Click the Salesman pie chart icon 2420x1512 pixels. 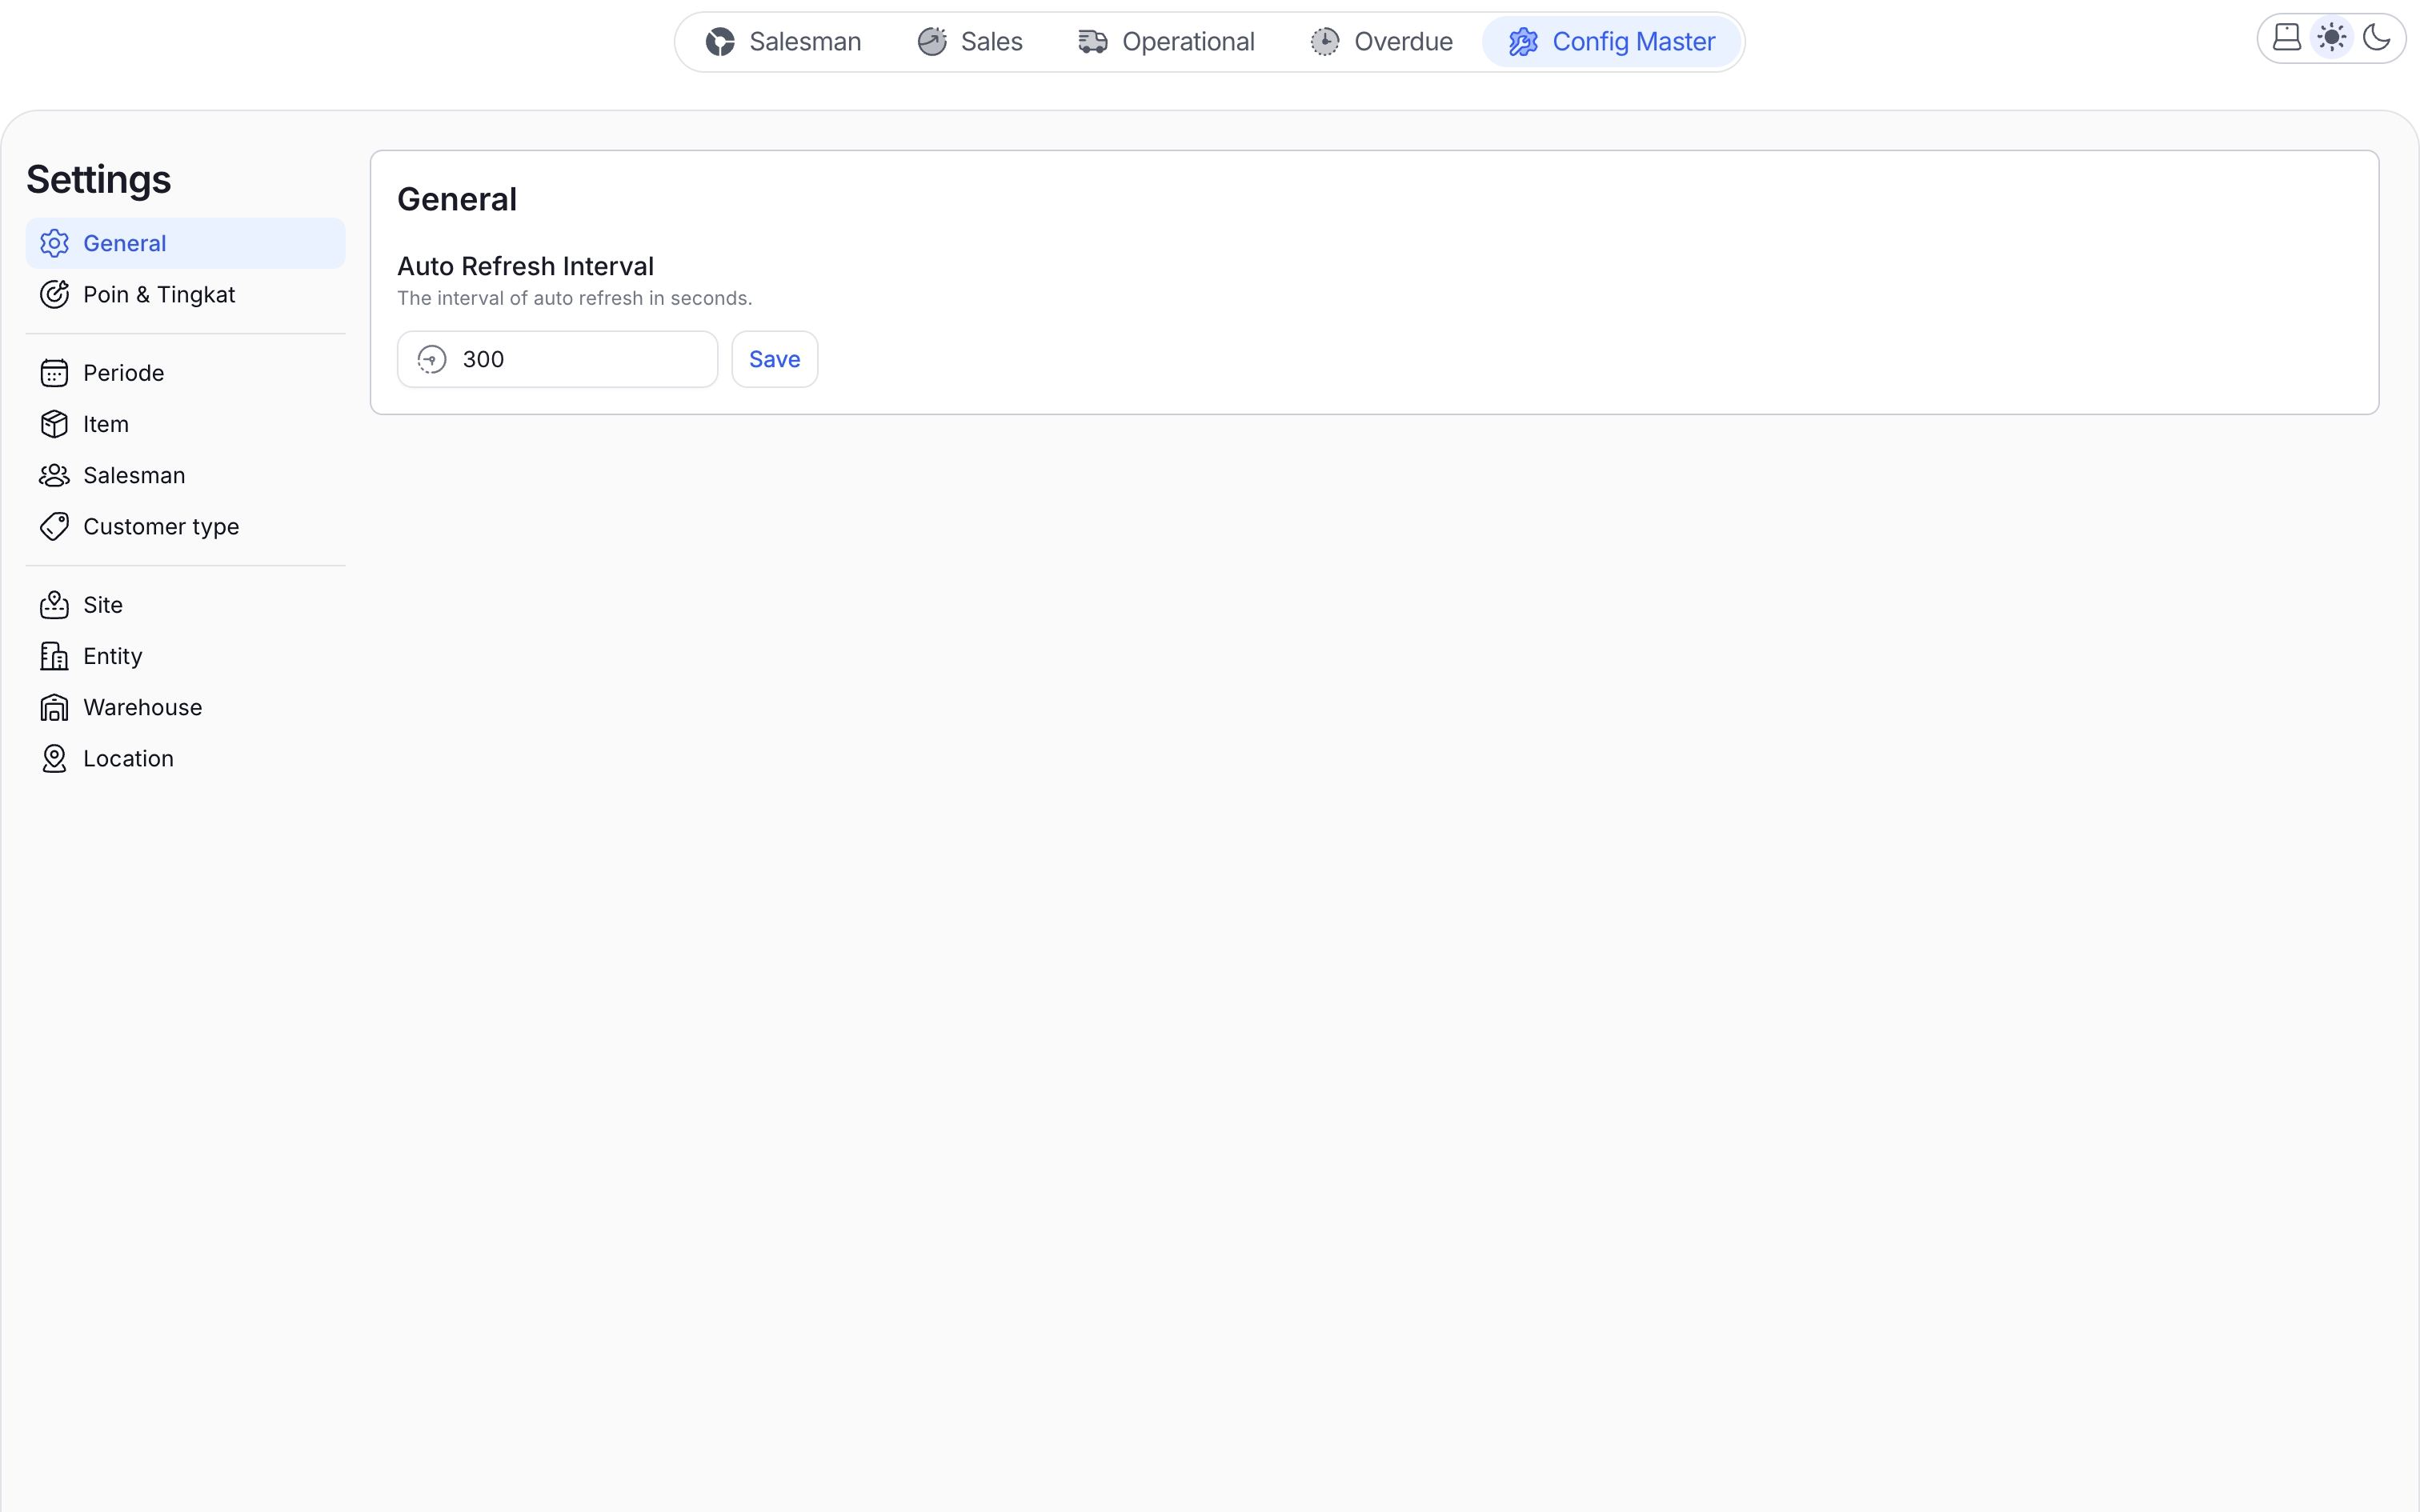(x=720, y=42)
